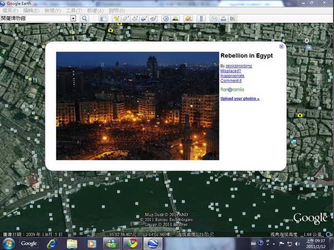Open the 檔案(F) menu
The height and width of the screenshot is (250, 334).
[10, 11]
